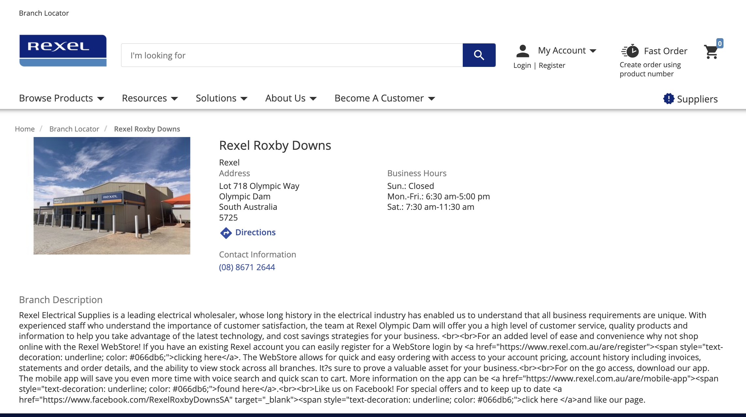Screen dimensions: 746x417
Task: Click the Business Hours heading
Action: pos(417,173)
